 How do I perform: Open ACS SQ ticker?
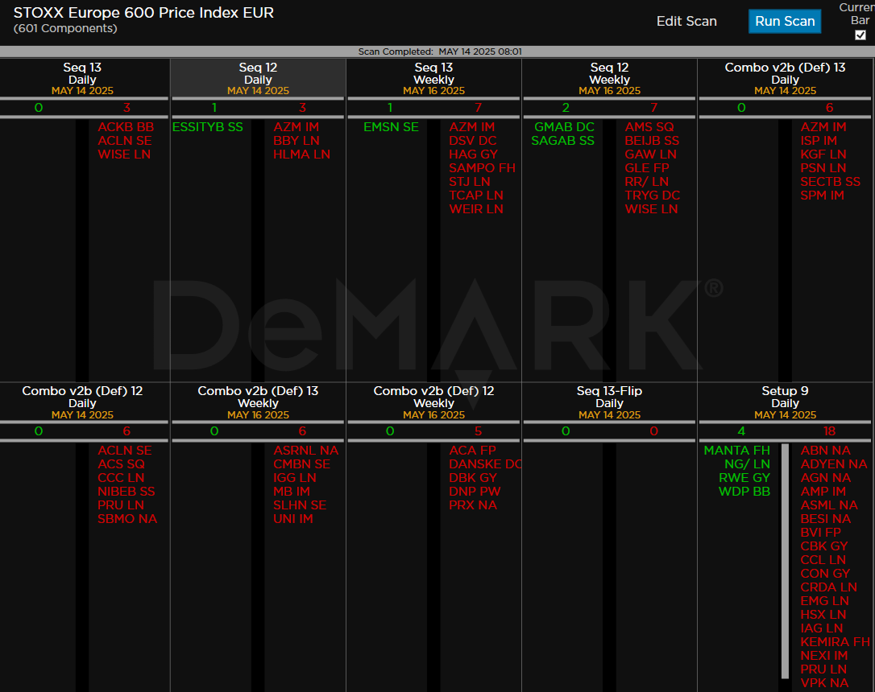[x=121, y=464]
